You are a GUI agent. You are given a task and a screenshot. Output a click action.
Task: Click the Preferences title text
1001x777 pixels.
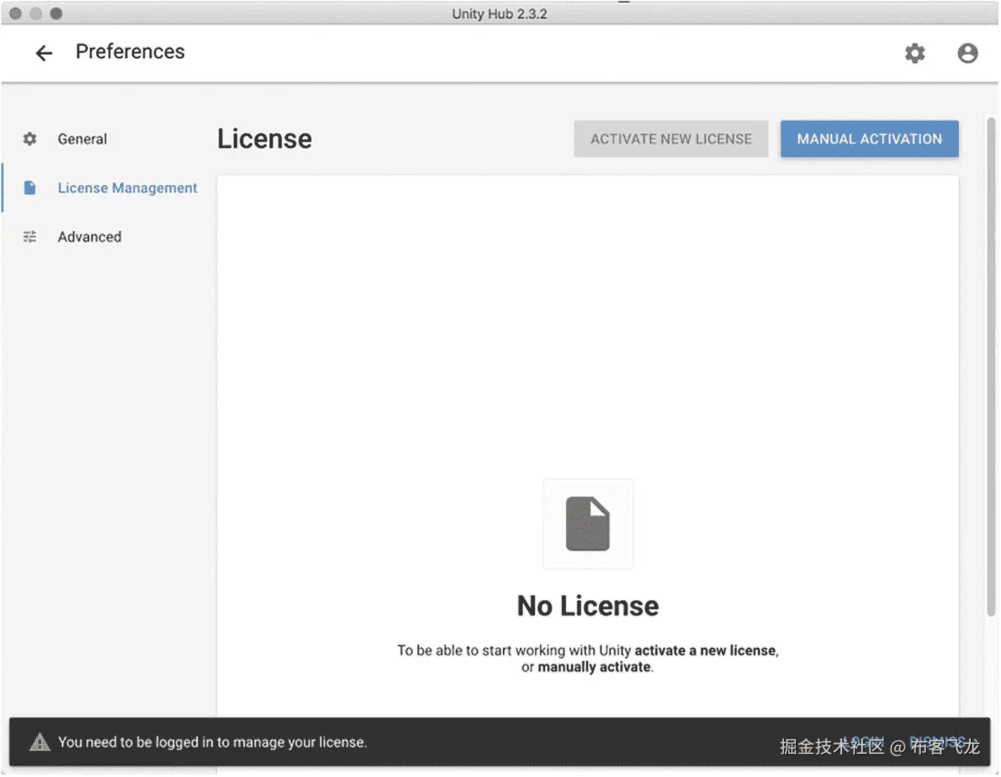(x=130, y=52)
